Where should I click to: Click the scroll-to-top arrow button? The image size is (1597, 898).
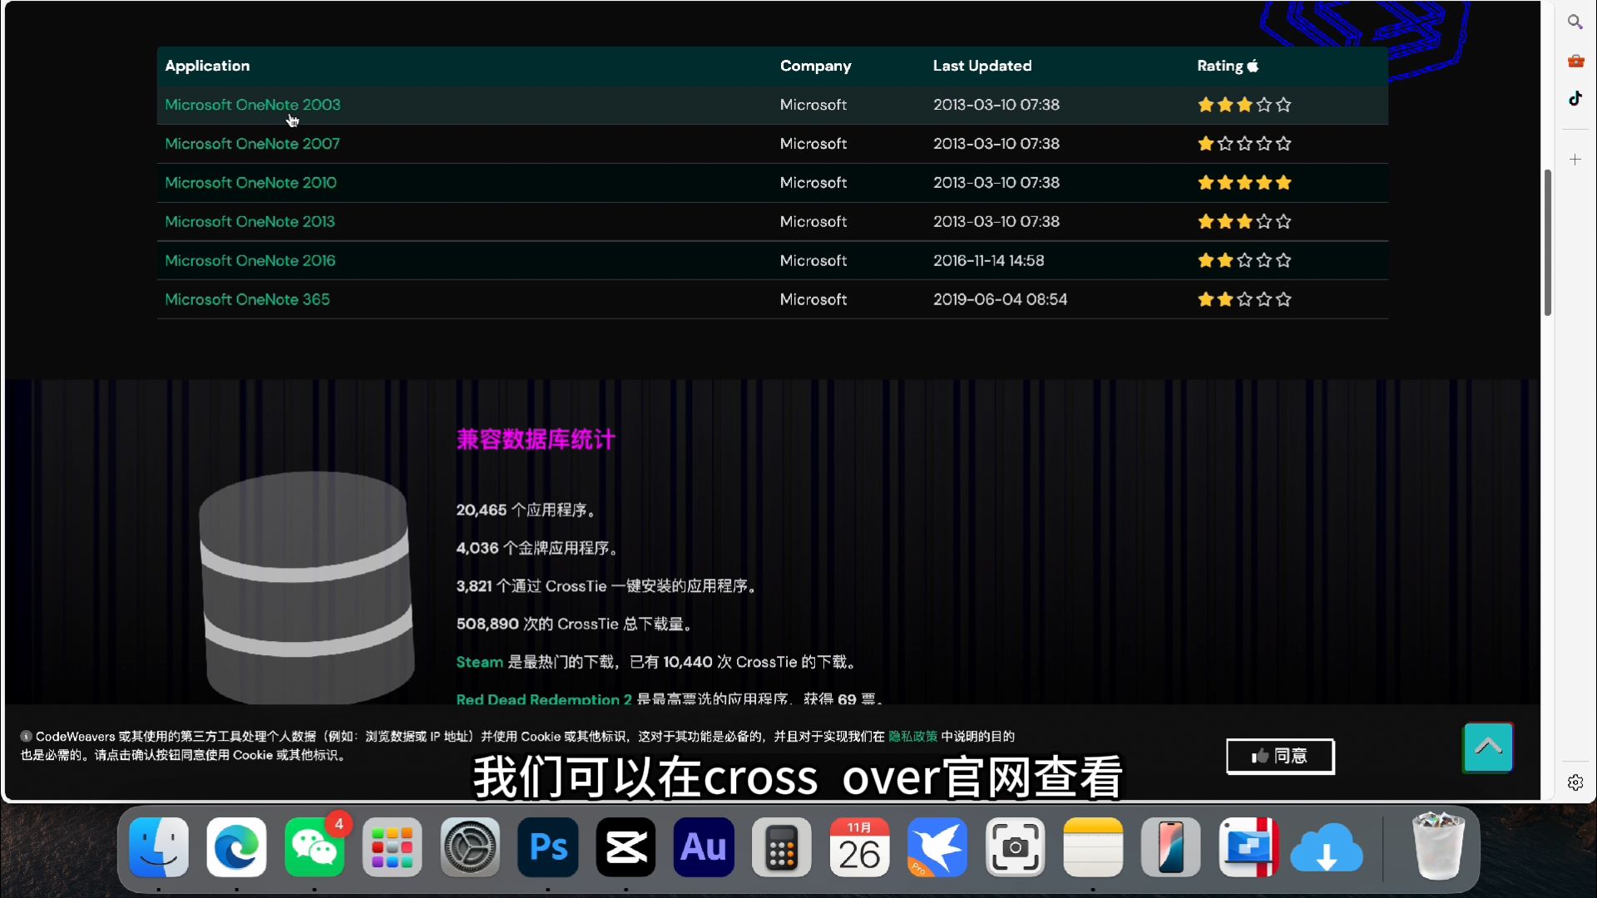pyautogui.click(x=1488, y=747)
